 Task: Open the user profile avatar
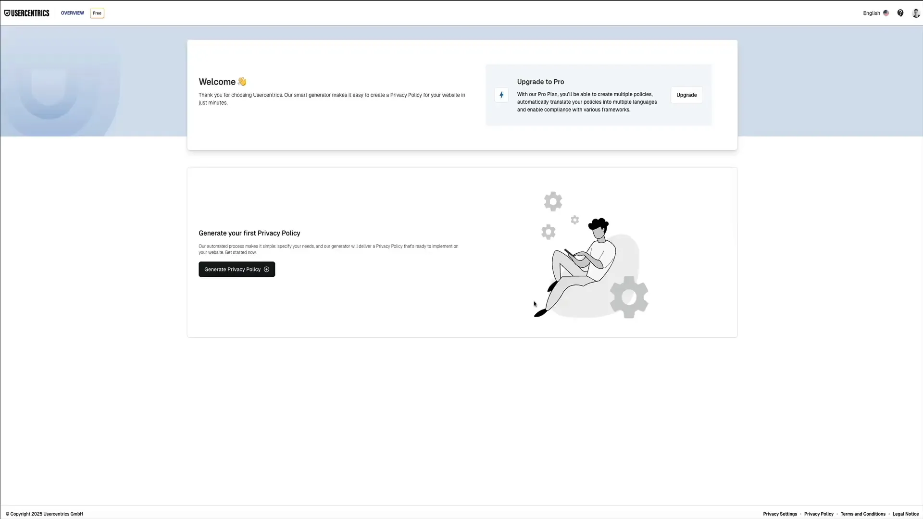[916, 13]
